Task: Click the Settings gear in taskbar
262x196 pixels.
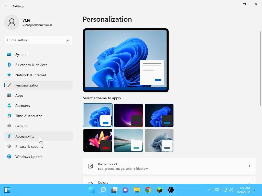Action: tap(171, 190)
